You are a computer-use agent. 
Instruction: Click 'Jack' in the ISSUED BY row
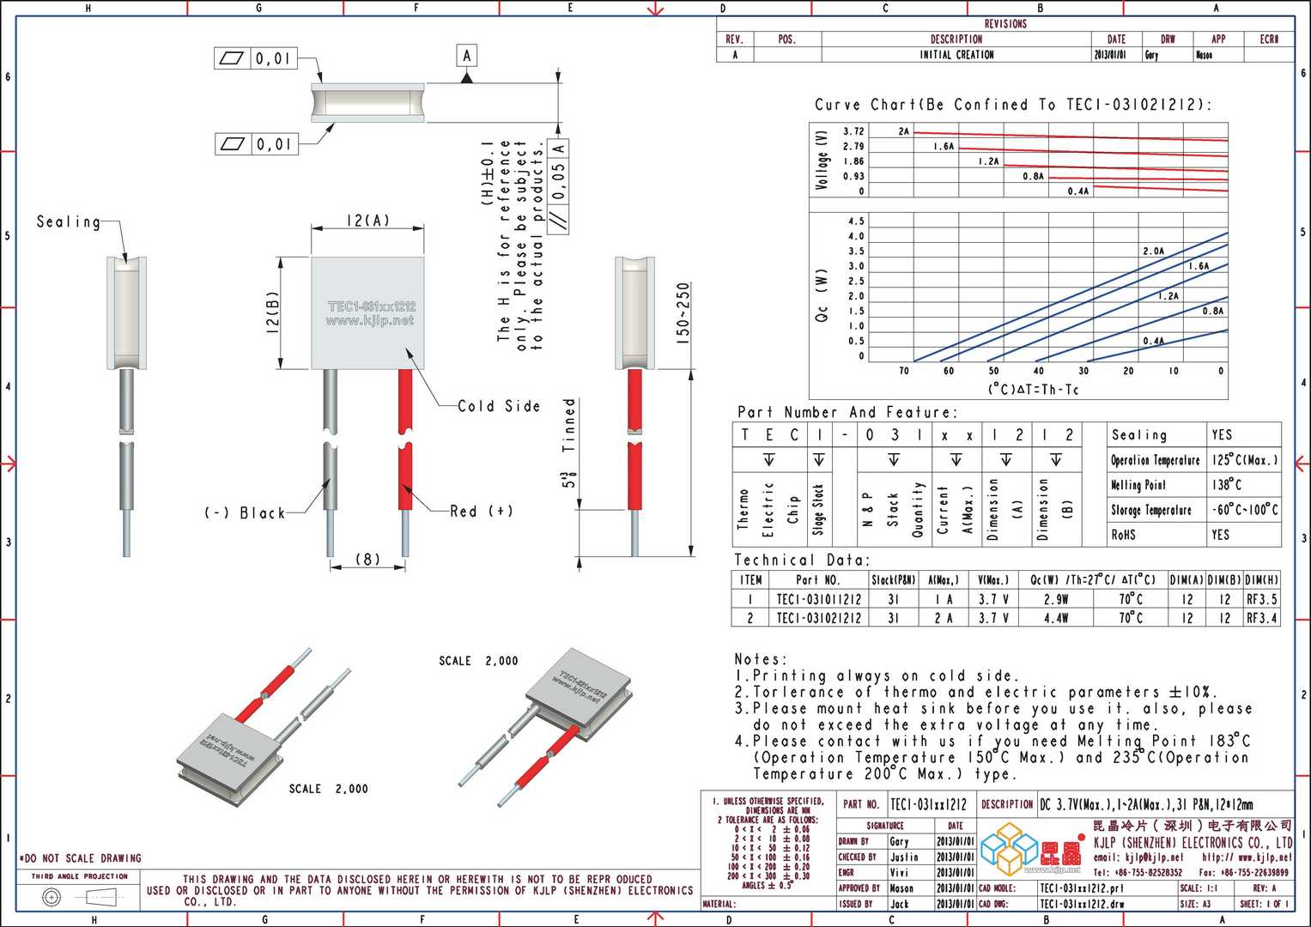(899, 904)
